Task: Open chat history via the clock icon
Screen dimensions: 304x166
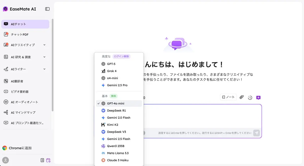Action: pyautogui.click(x=250, y=97)
